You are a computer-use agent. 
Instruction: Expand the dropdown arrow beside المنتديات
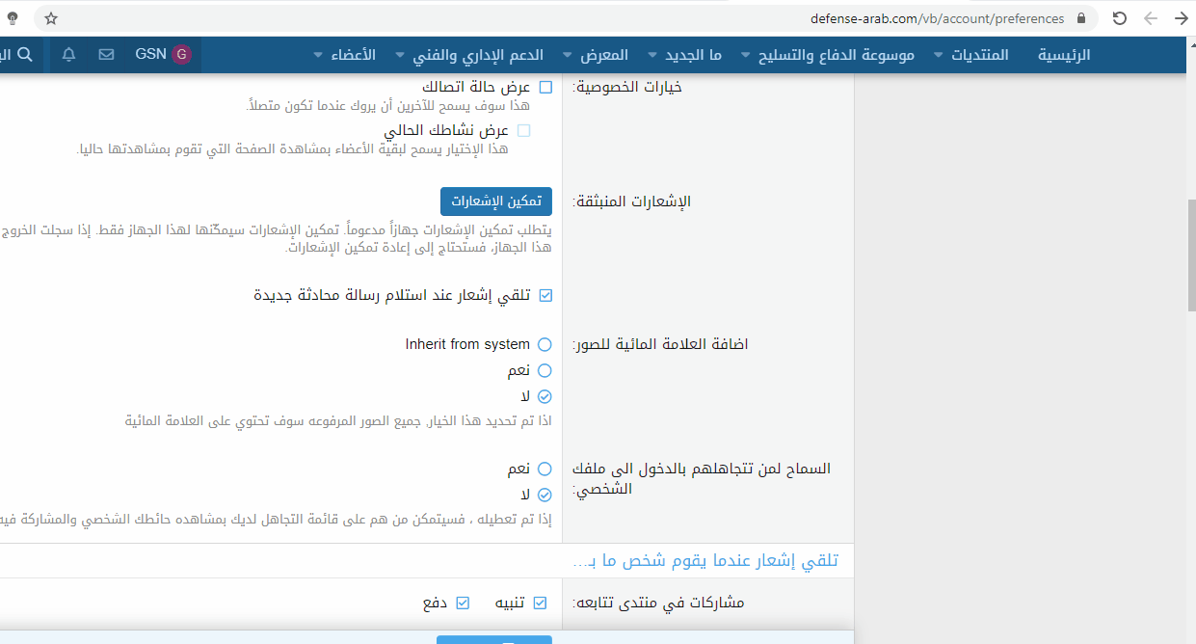938,56
